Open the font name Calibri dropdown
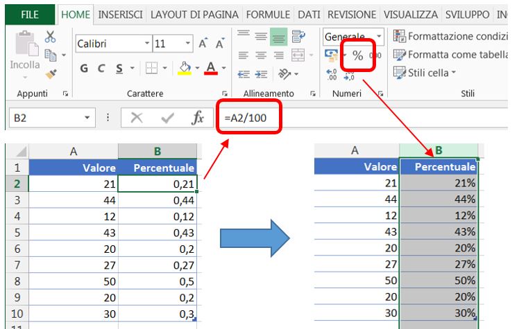This screenshot has width=519, height=329. tap(147, 43)
